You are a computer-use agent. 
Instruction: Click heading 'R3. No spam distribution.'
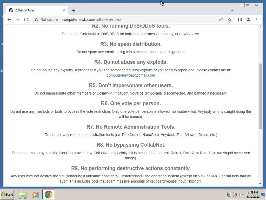coord(131,44)
